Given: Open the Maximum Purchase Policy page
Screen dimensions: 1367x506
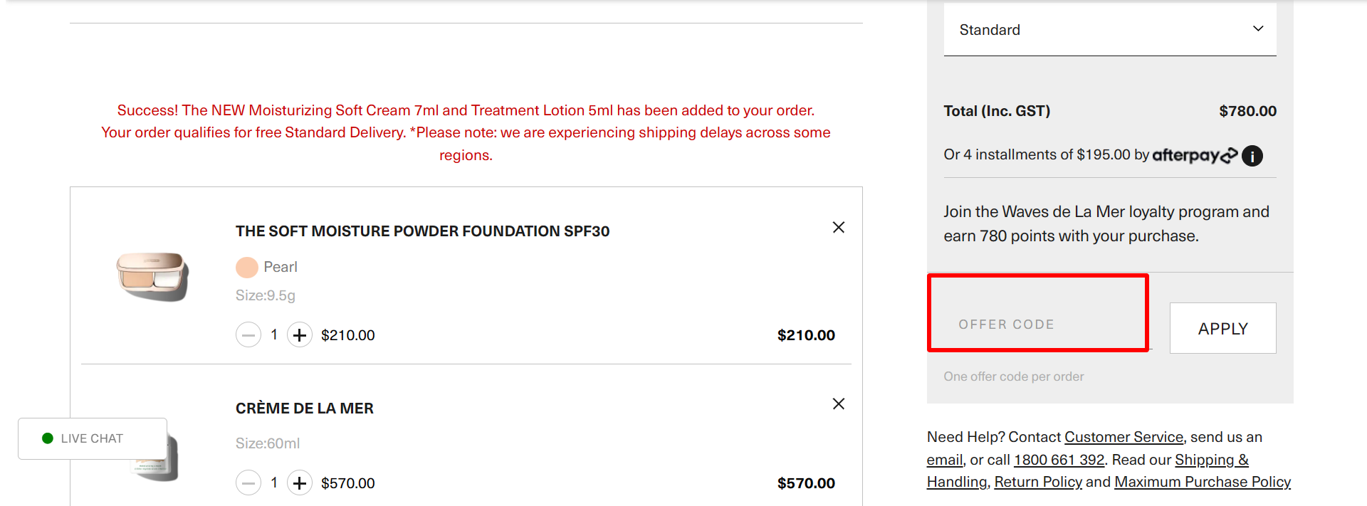Looking at the screenshot, I should pos(1202,482).
